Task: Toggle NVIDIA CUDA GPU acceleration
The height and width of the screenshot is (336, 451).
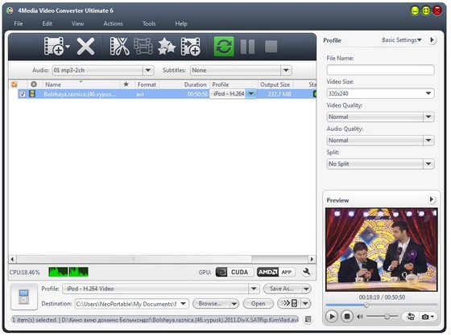Action: [234, 272]
